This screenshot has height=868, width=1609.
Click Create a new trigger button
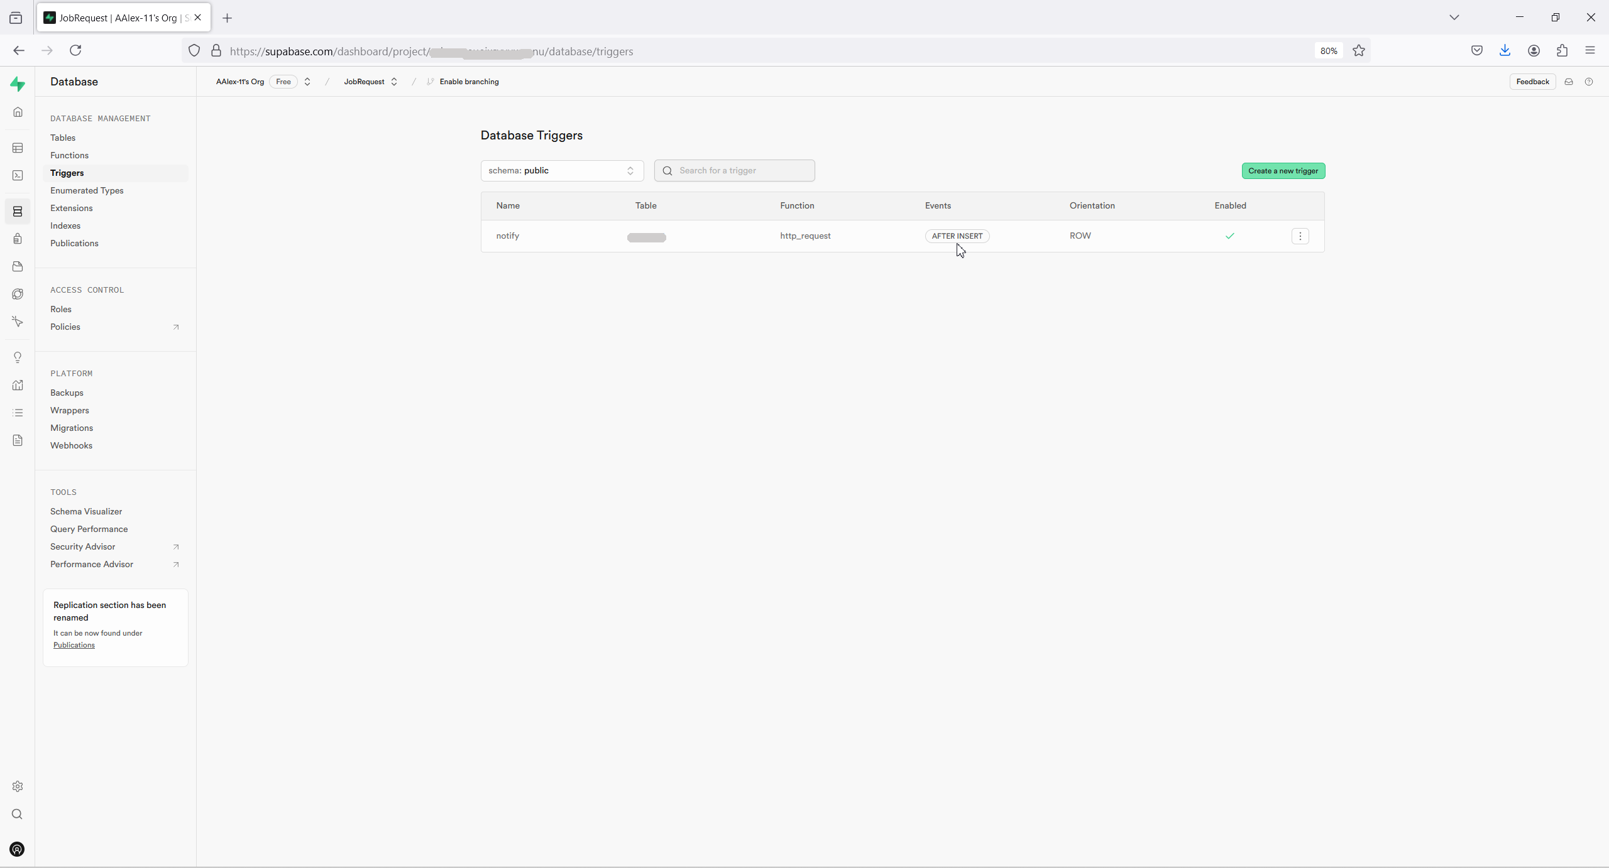click(1283, 171)
